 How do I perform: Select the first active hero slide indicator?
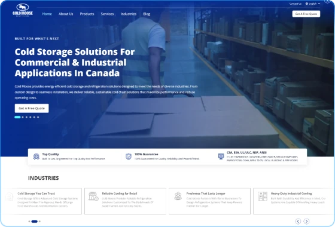click(17, 117)
